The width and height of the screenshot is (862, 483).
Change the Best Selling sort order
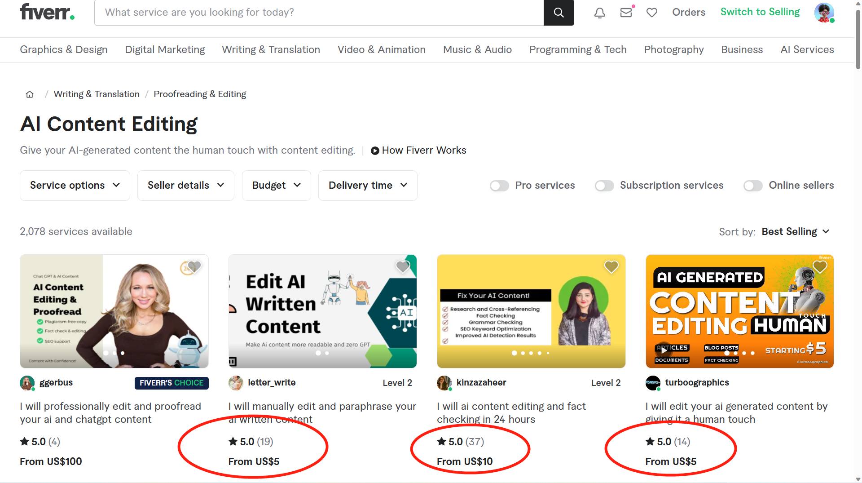(x=796, y=231)
